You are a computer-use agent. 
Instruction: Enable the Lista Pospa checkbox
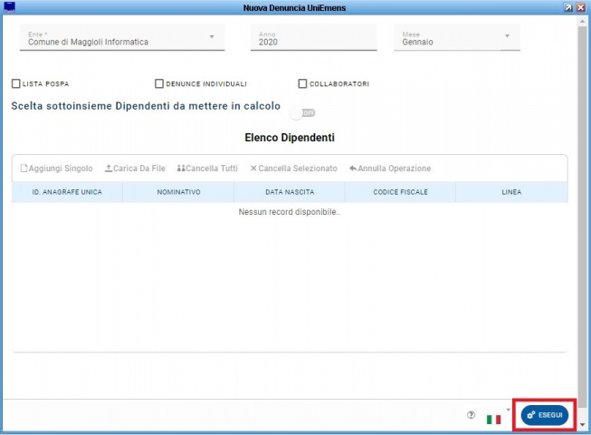[x=16, y=84]
